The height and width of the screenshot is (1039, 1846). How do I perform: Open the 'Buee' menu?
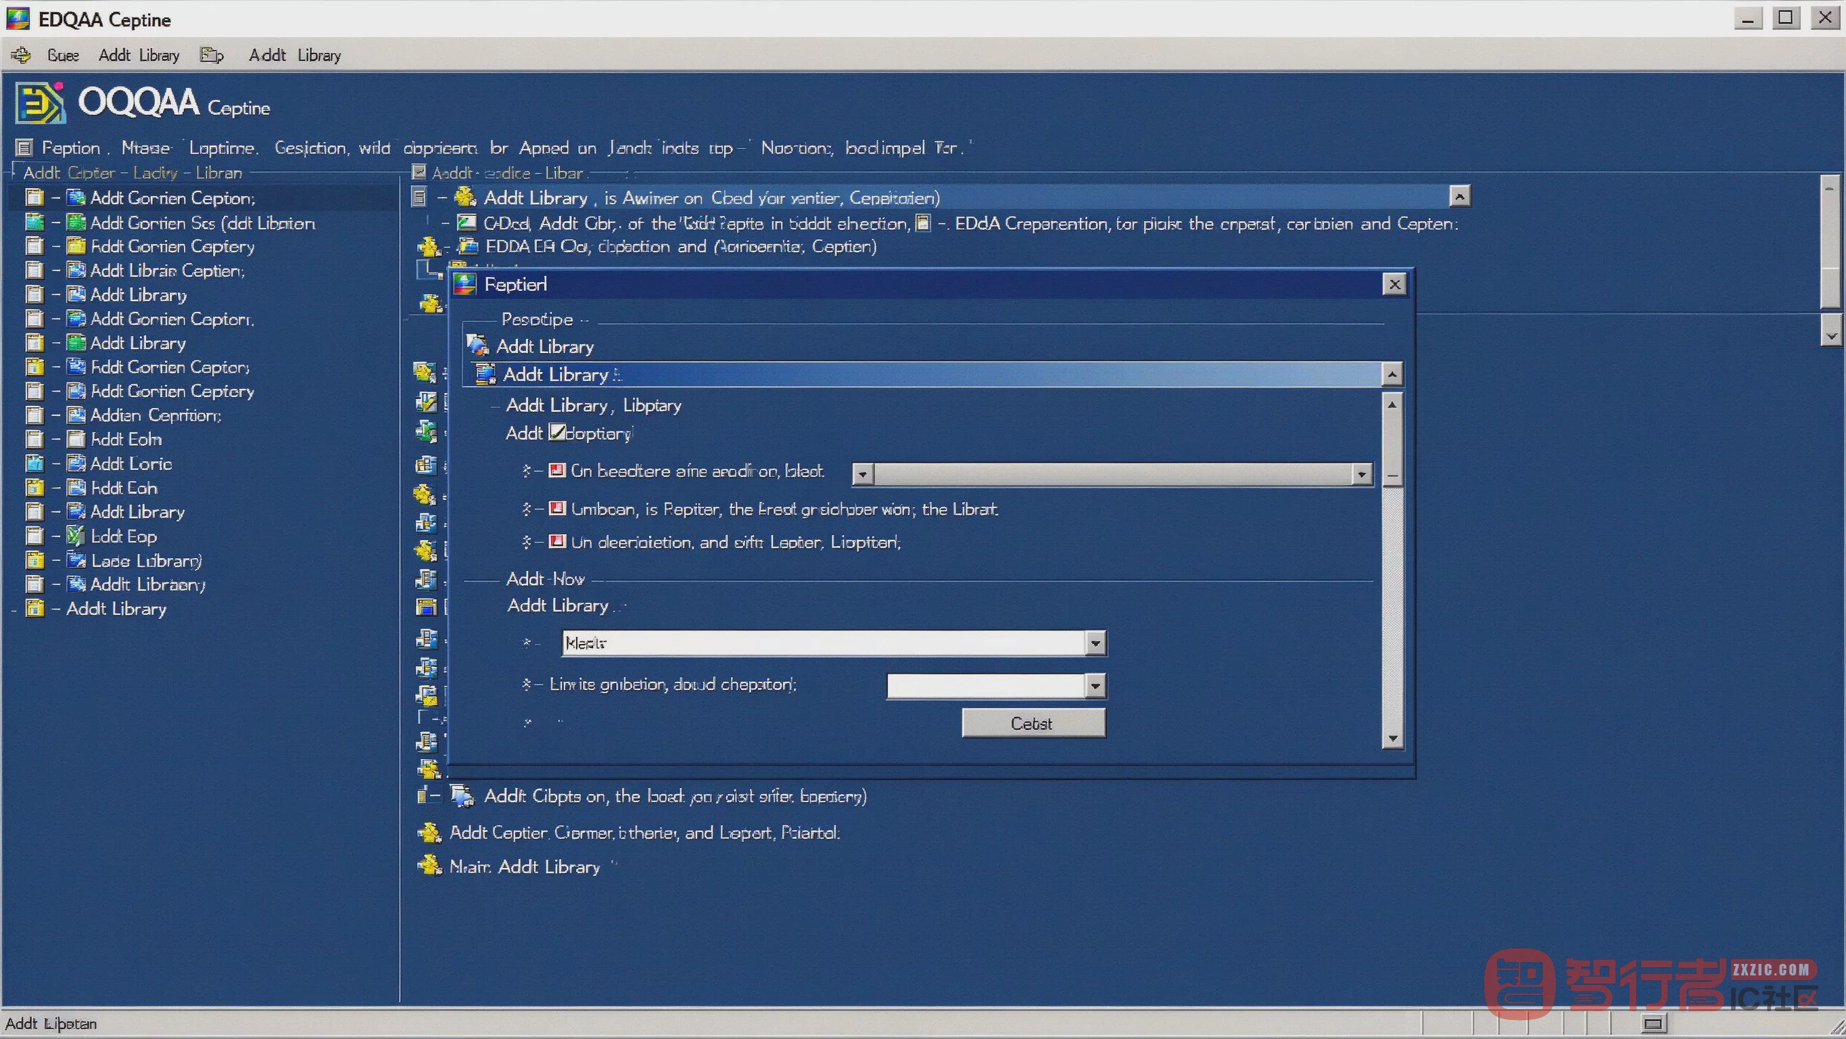(63, 55)
